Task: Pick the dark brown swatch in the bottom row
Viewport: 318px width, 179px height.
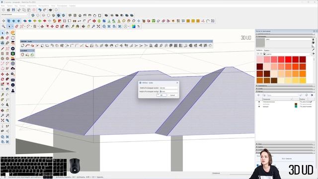Action: pyautogui.click(x=274, y=81)
